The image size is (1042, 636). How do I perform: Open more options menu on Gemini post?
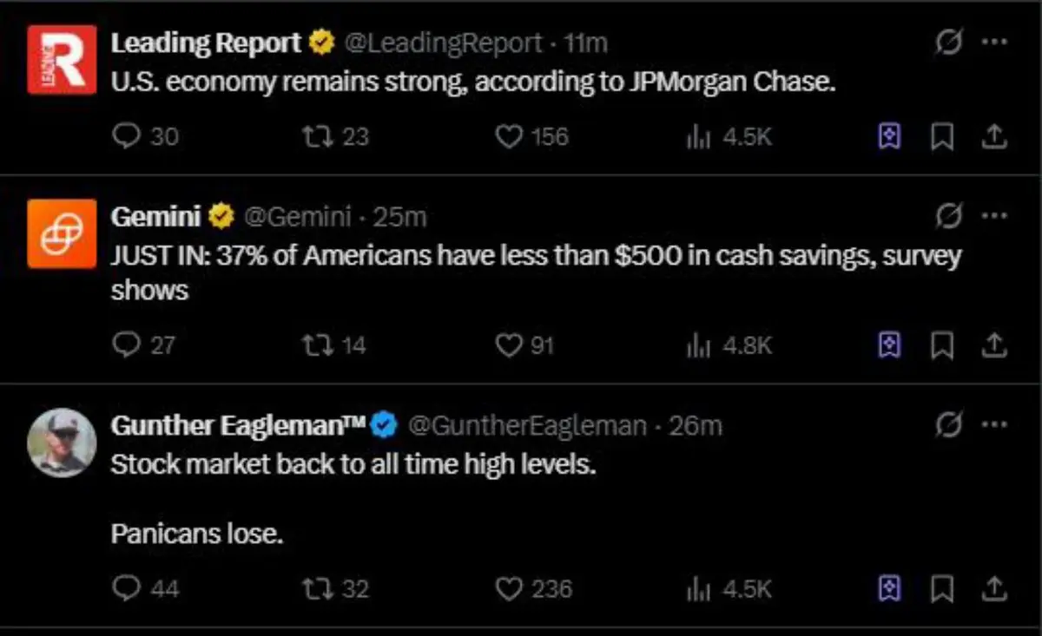click(x=993, y=216)
